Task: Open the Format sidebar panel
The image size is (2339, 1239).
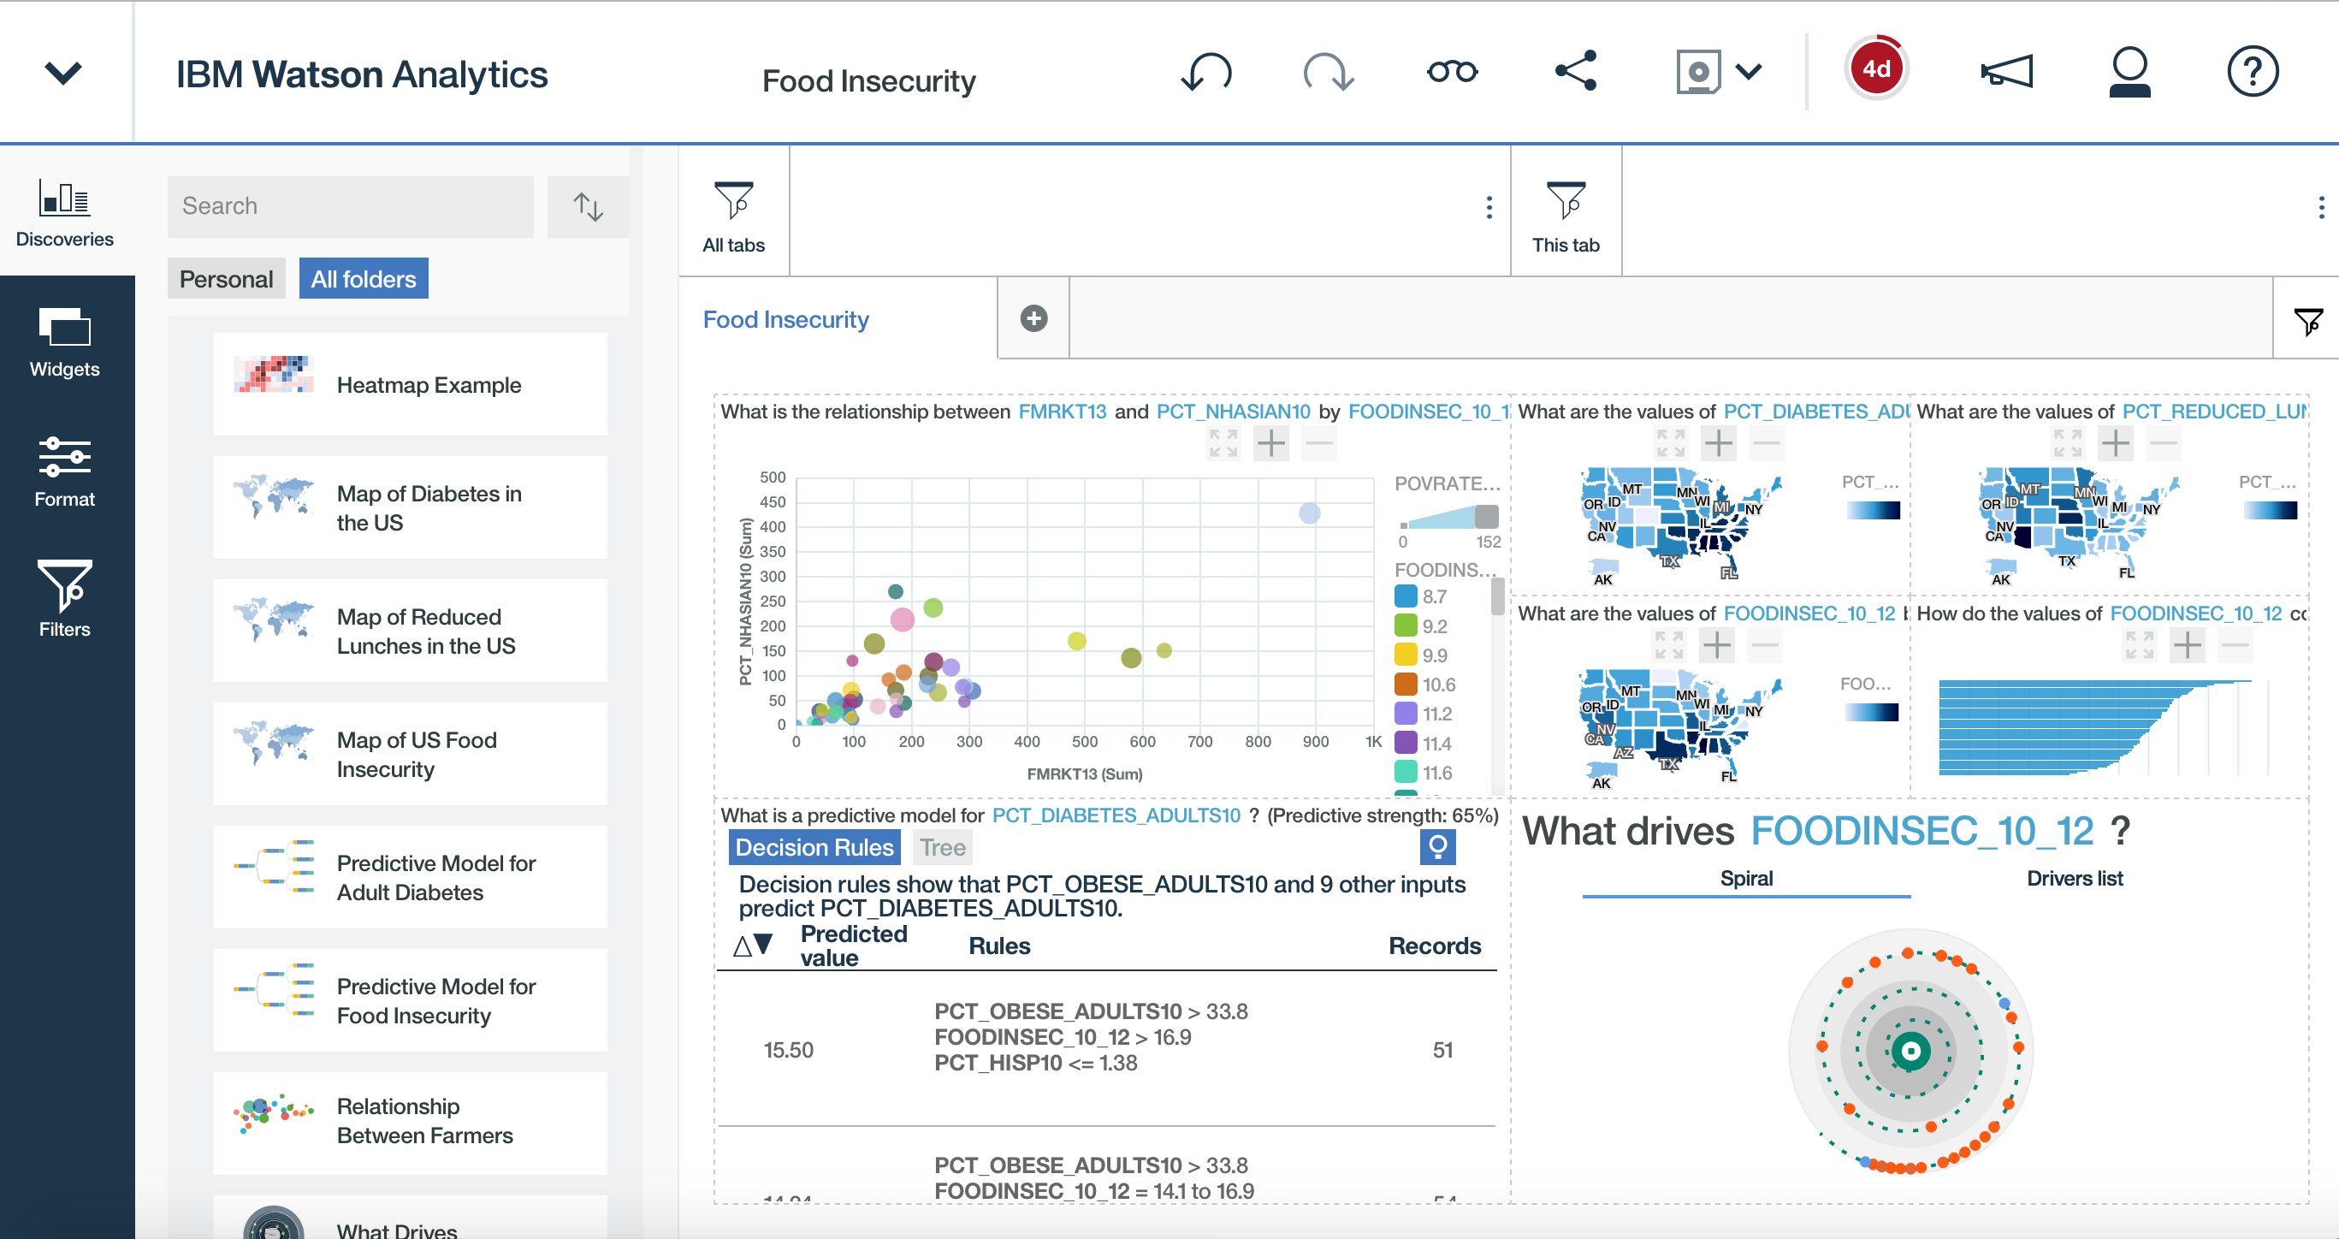Action: 64,472
